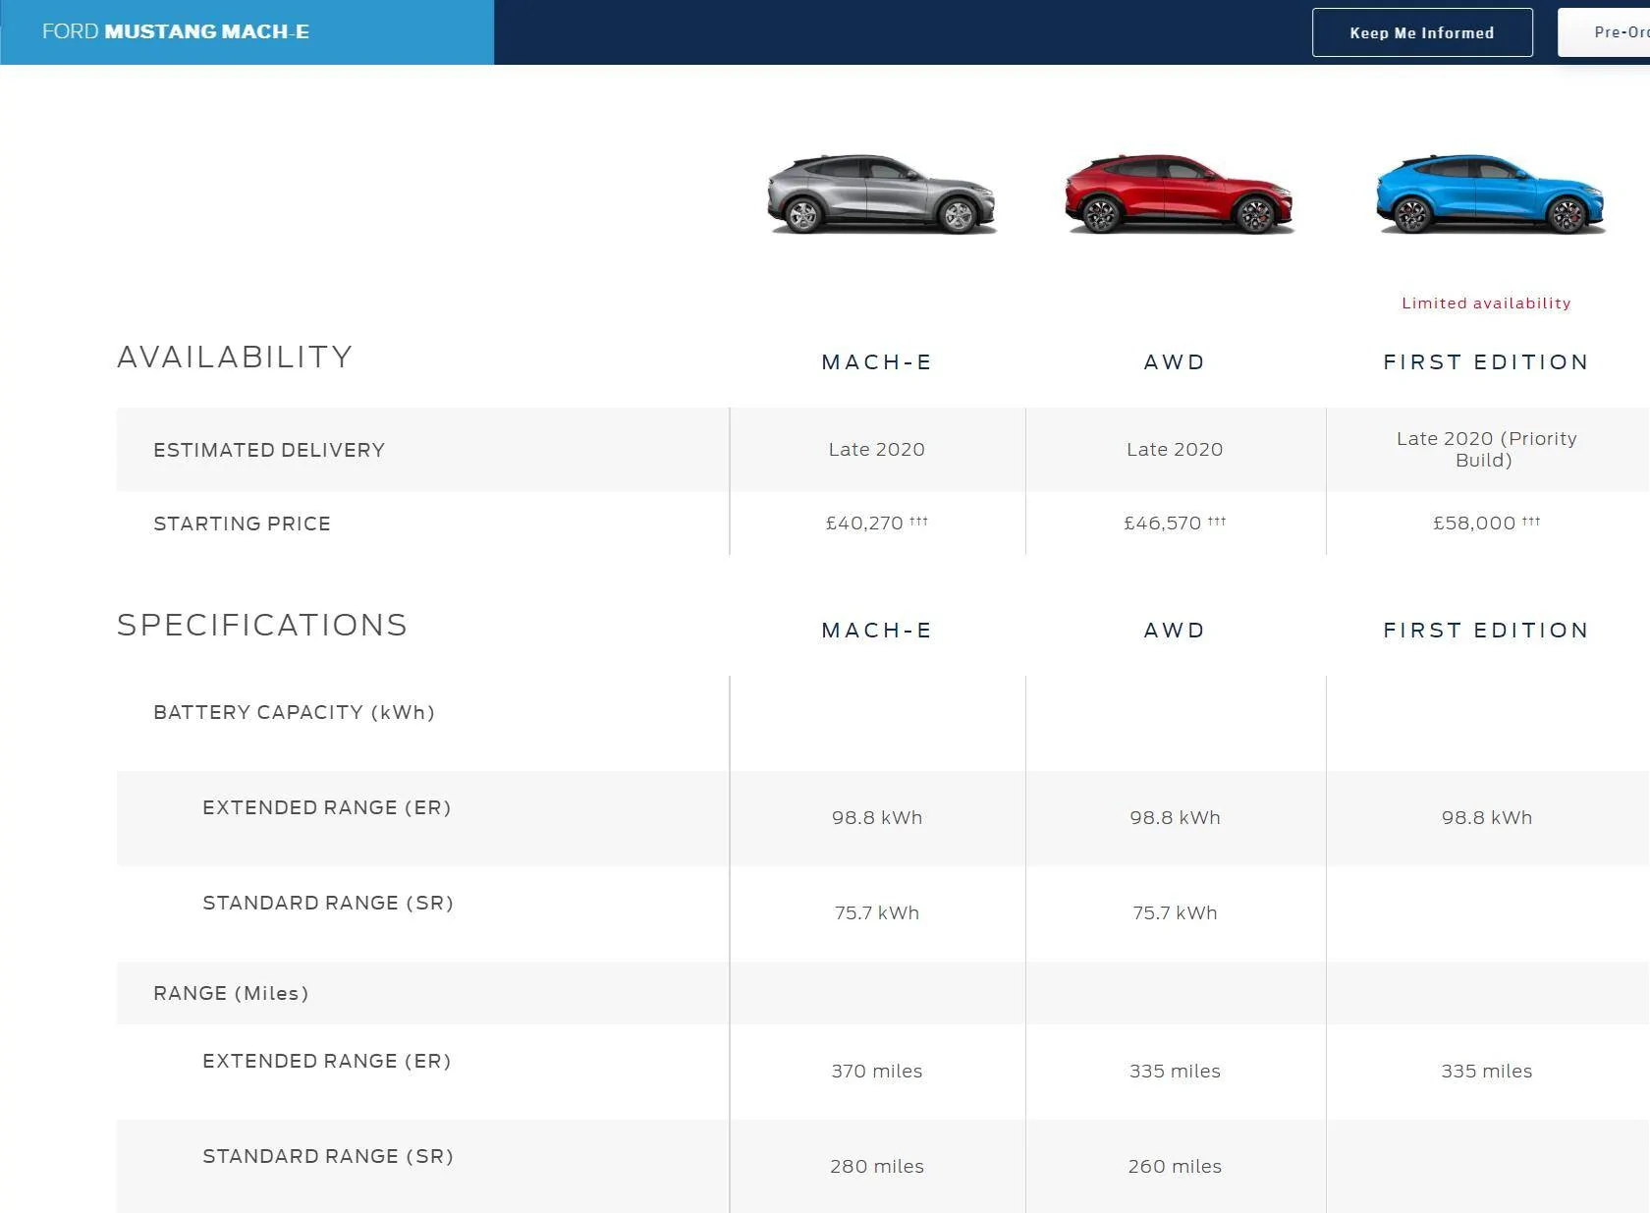Click the MACH-E heading under Availability
The height and width of the screenshot is (1213, 1650).
pyautogui.click(x=876, y=362)
